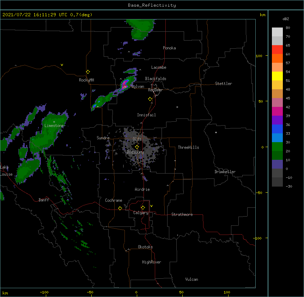Select the yellow diamond marker between Olds and Didsbury
The width and height of the screenshot is (304, 297).
pos(137,147)
